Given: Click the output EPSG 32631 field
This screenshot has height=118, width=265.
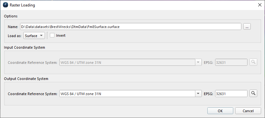Looking at the screenshot, I should 231,93.
